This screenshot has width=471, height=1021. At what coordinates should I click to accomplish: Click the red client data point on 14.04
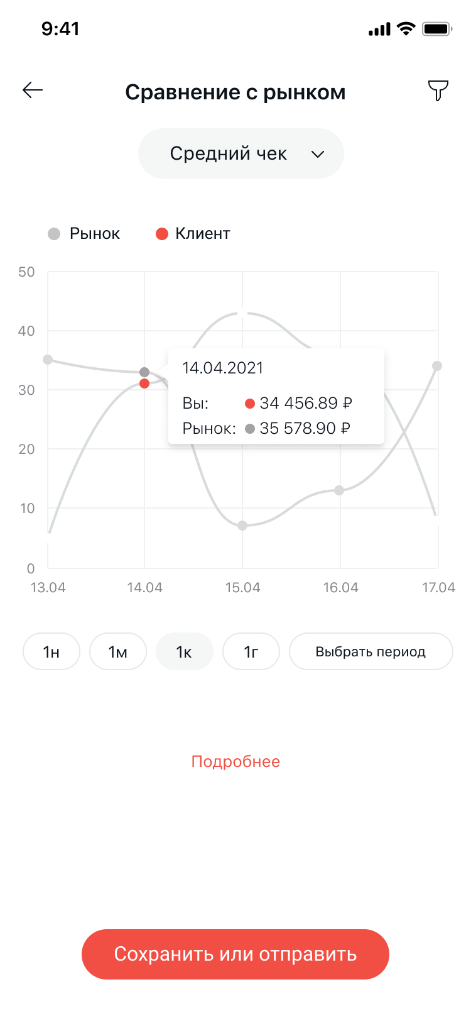click(x=144, y=384)
